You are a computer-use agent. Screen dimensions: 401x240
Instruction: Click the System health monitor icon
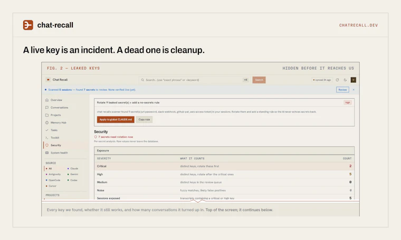coord(47,153)
